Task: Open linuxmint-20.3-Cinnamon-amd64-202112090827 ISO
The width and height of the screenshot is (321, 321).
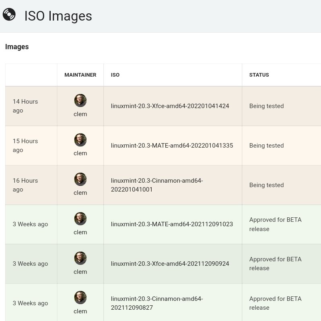Action: click(x=157, y=303)
